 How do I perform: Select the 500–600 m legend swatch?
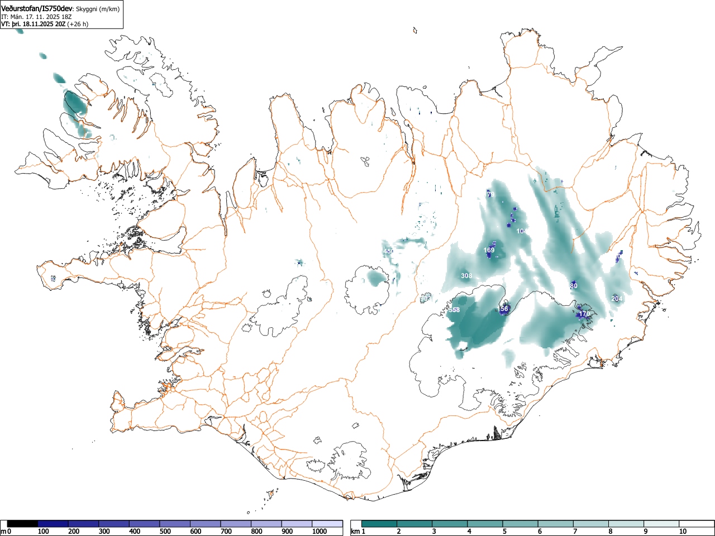(x=175, y=524)
